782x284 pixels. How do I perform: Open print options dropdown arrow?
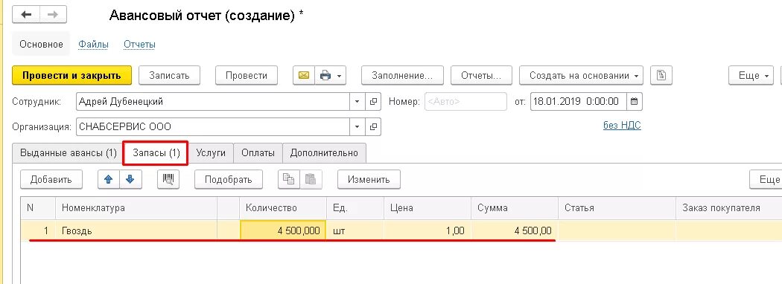[x=340, y=76]
